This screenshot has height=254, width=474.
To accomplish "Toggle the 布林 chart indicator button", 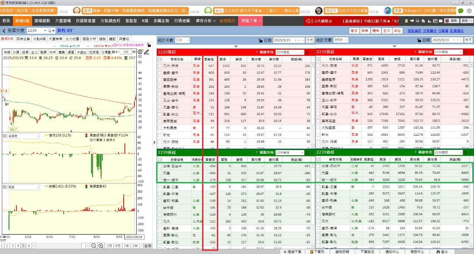I will coord(53,52).
